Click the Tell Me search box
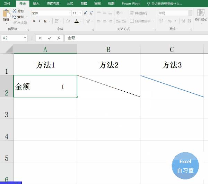 (x=164, y=4)
